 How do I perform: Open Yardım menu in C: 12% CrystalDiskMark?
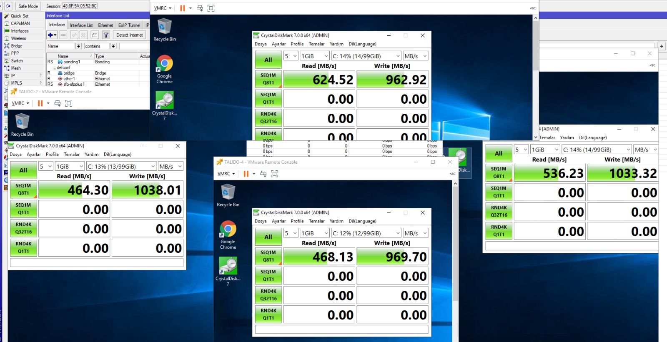336,221
